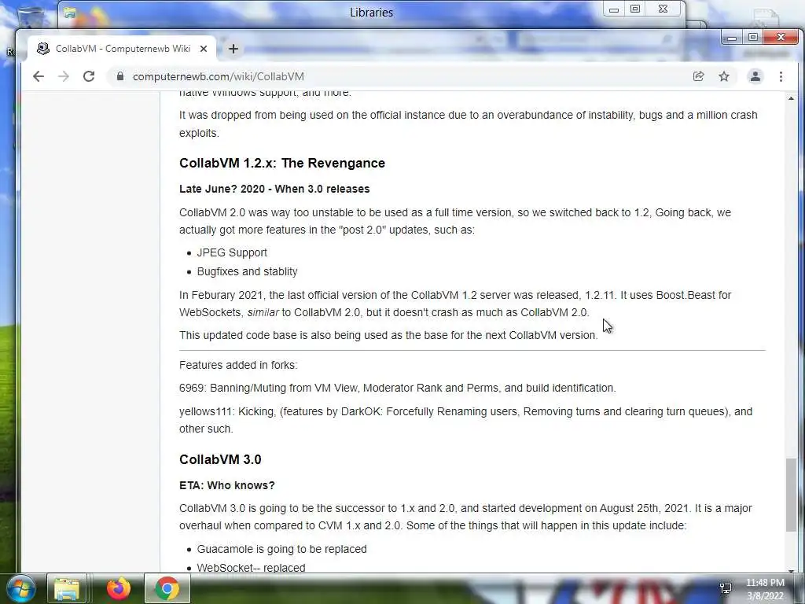This screenshot has width=805, height=604.
Task: Go back to the previous page in Chrome
Action: [x=39, y=76]
